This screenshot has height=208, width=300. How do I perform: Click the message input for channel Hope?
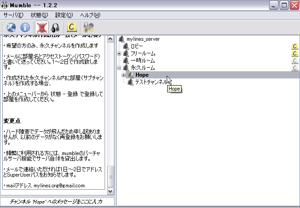57,201
